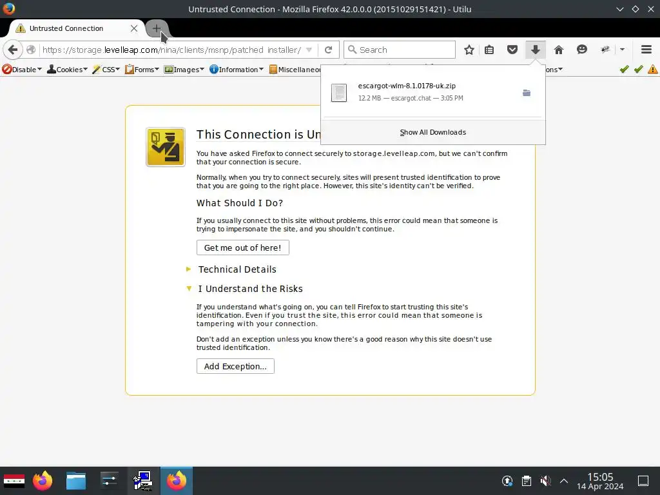Show desktop with the corner button
Viewport: 660px width, 495px height.
[x=643, y=481]
